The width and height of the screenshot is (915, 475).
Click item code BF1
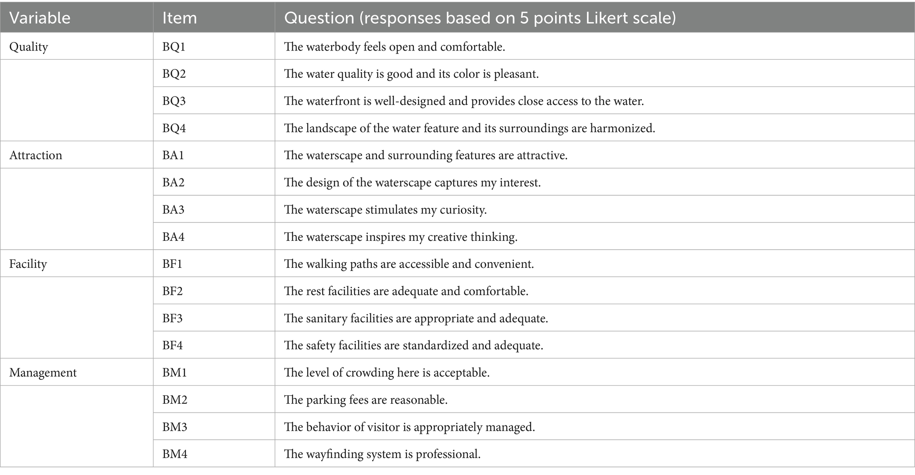click(x=172, y=264)
